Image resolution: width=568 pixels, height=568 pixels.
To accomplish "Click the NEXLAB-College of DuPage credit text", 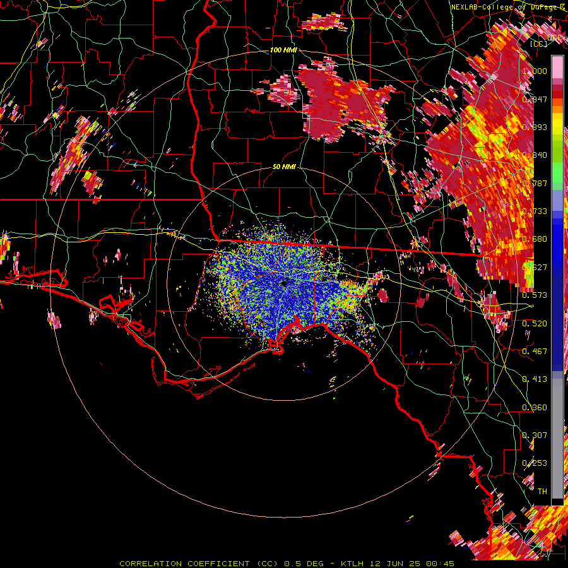I will 509,7.
